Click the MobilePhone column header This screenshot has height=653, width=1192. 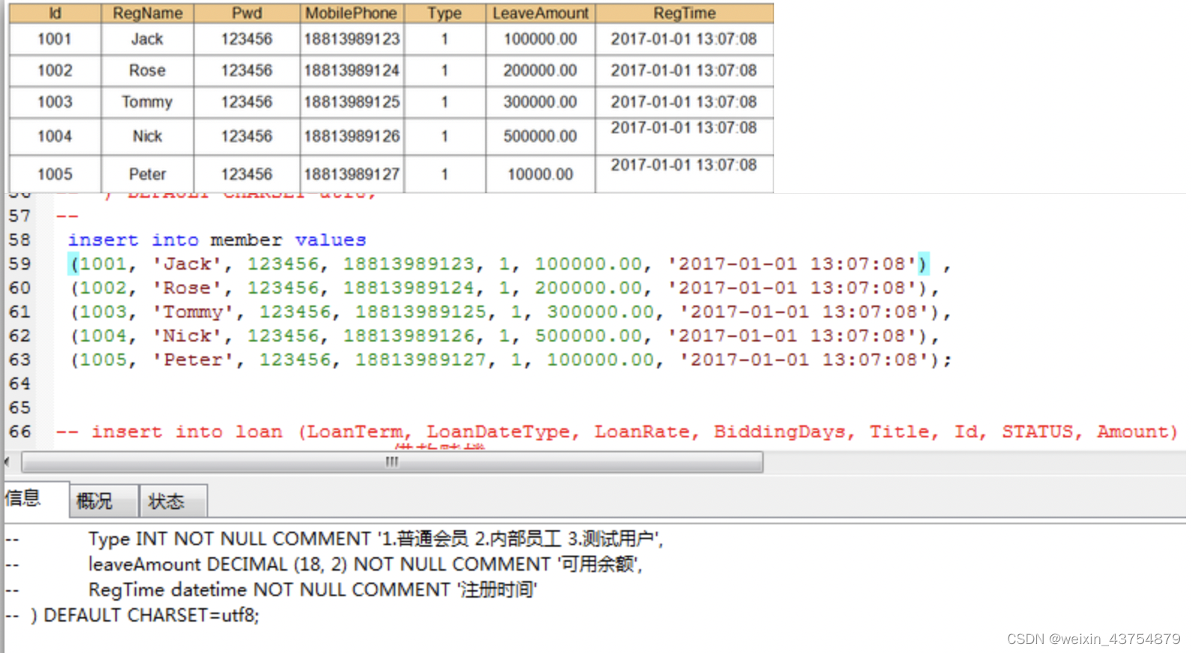[x=352, y=13]
